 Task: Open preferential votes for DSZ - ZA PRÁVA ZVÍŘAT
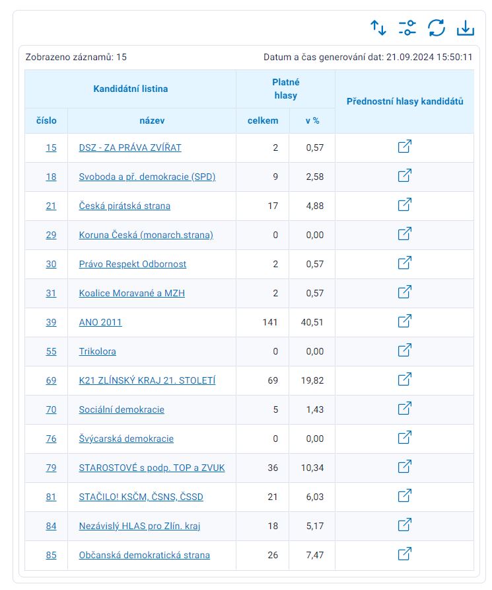tap(404, 146)
